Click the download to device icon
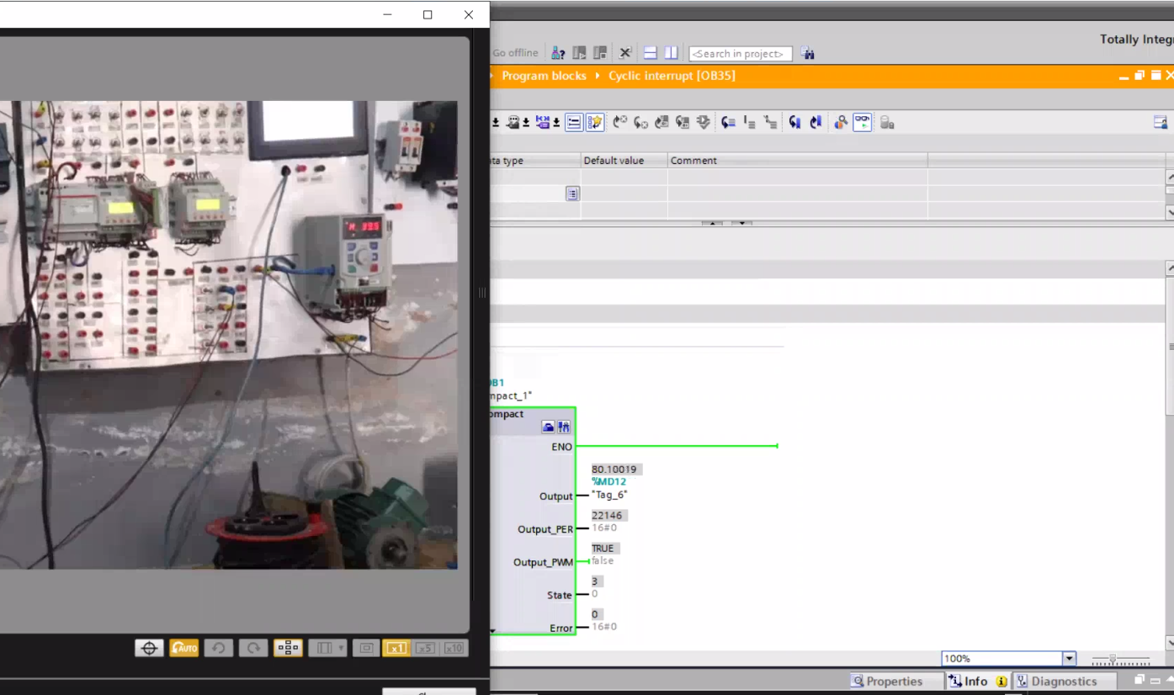 pos(494,122)
